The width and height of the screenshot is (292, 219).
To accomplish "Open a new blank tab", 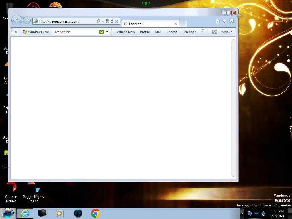I will tap(183, 24).
